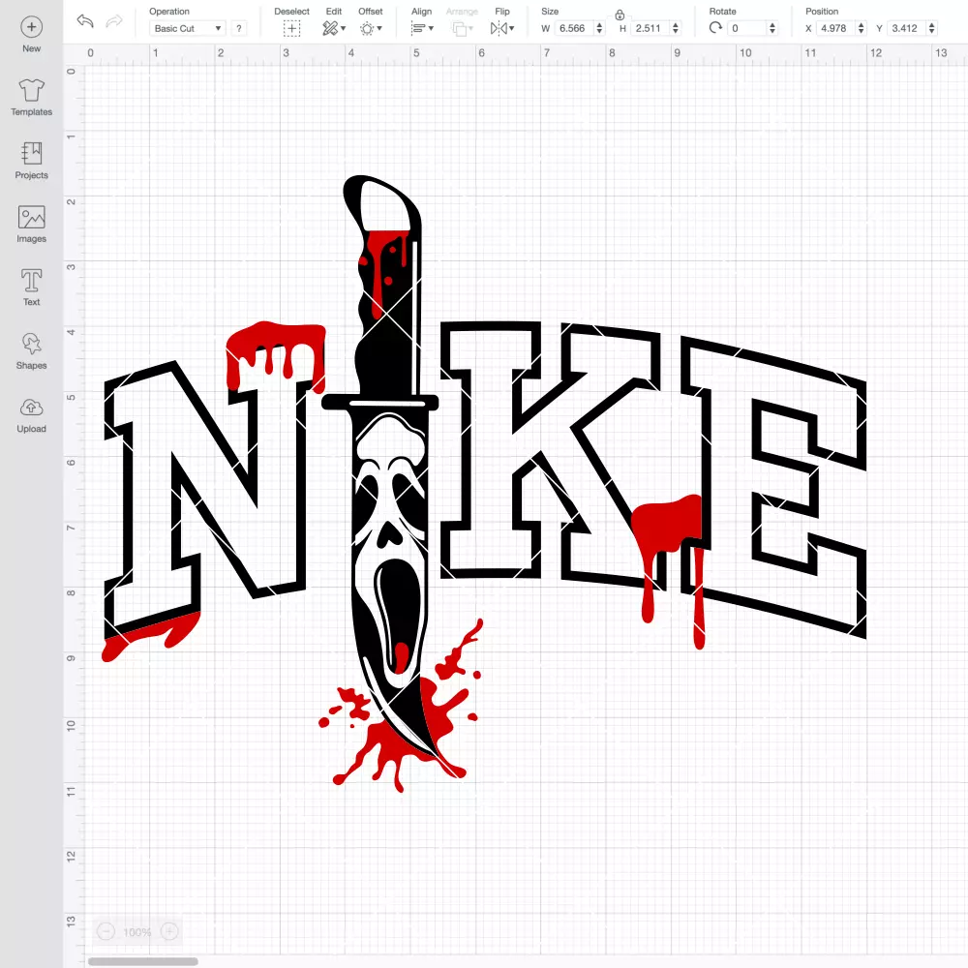The height and width of the screenshot is (968, 968).
Task: Select the Text tool
Action: pos(32,287)
